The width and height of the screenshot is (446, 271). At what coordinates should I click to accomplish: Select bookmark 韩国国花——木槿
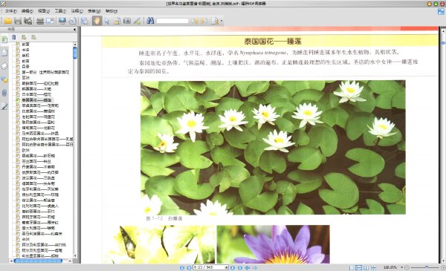[x=36, y=89]
